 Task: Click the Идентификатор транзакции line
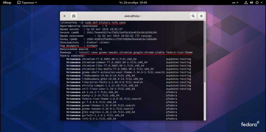(83, 26)
